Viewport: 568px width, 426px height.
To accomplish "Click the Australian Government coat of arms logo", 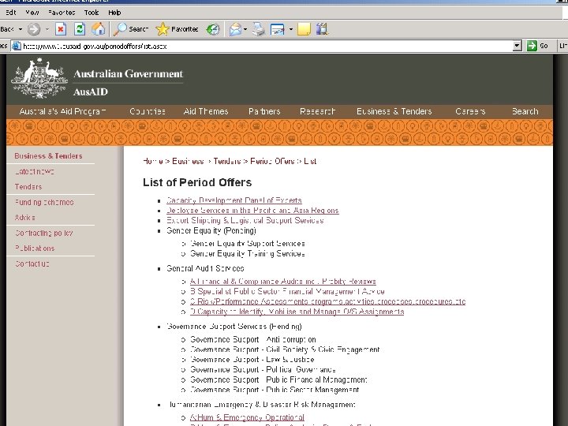I will point(39,79).
